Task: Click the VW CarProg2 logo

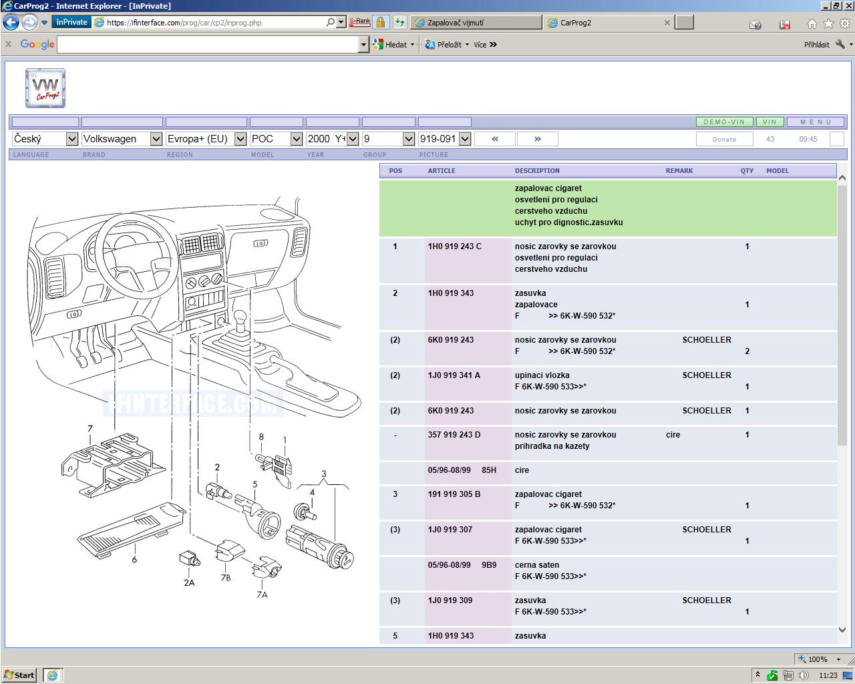Action: 45,88
